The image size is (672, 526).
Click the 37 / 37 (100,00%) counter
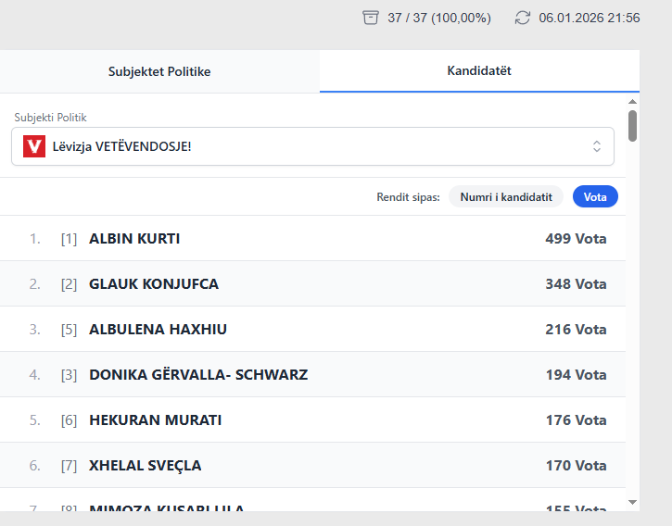click(438, 18)
